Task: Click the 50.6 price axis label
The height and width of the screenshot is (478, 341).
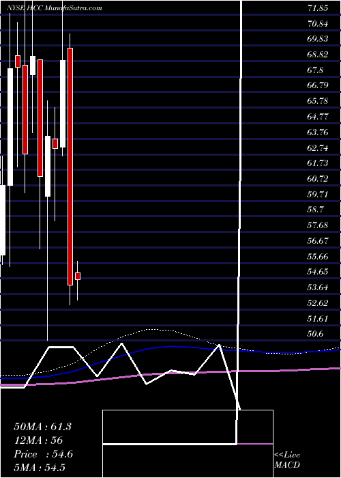Action: [x=315, y=334]
